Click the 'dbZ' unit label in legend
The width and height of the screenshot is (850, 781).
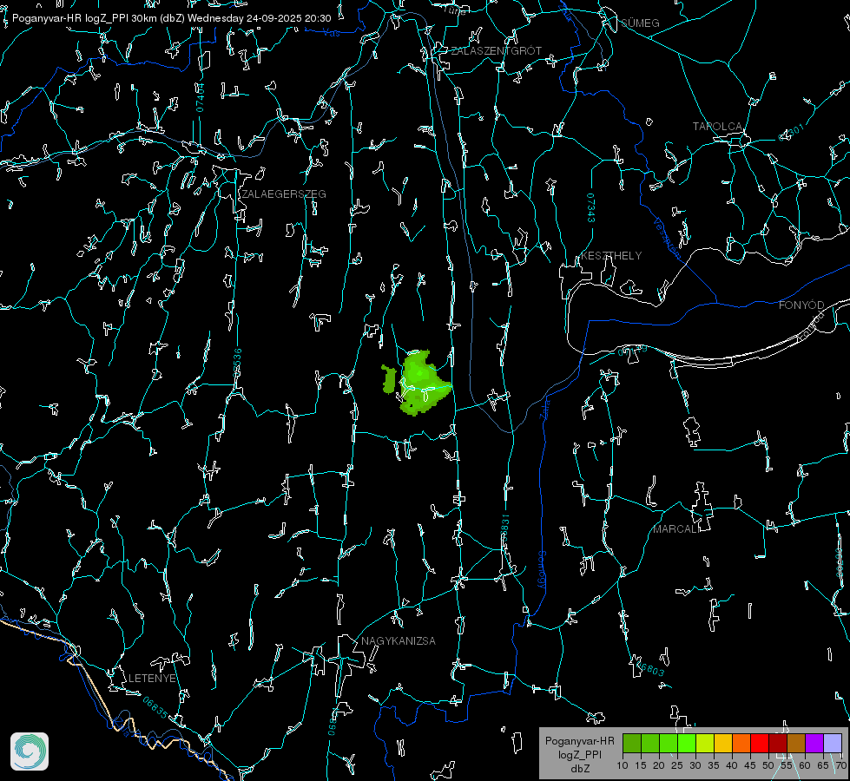coord(580,769)
